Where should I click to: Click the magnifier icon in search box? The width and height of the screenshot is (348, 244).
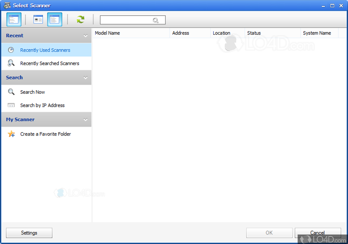(155, 20)
